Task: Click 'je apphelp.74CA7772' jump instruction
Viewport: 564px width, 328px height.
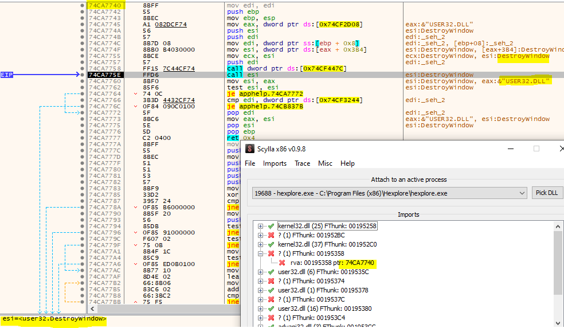Action: tap(265, 93)
